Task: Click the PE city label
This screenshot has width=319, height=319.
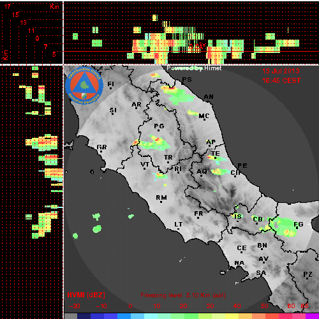Action: coord(242,165)
